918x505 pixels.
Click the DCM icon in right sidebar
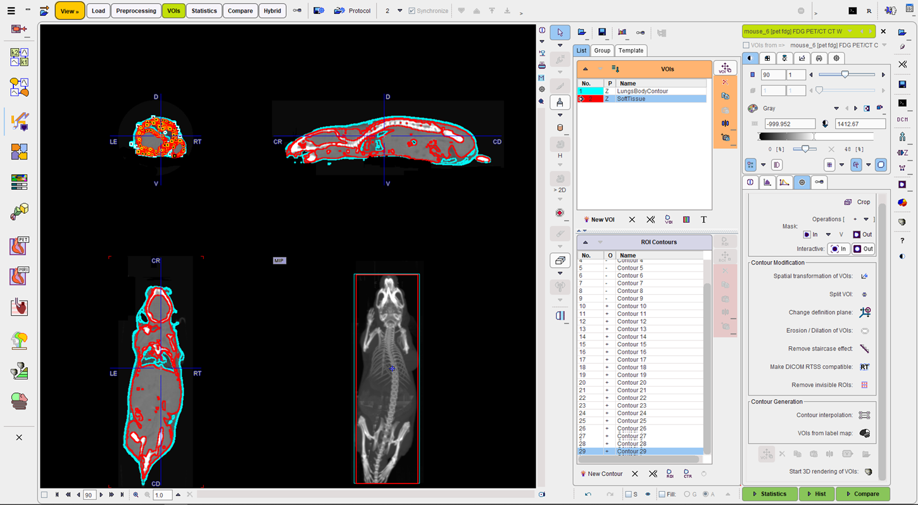[902, 120]
